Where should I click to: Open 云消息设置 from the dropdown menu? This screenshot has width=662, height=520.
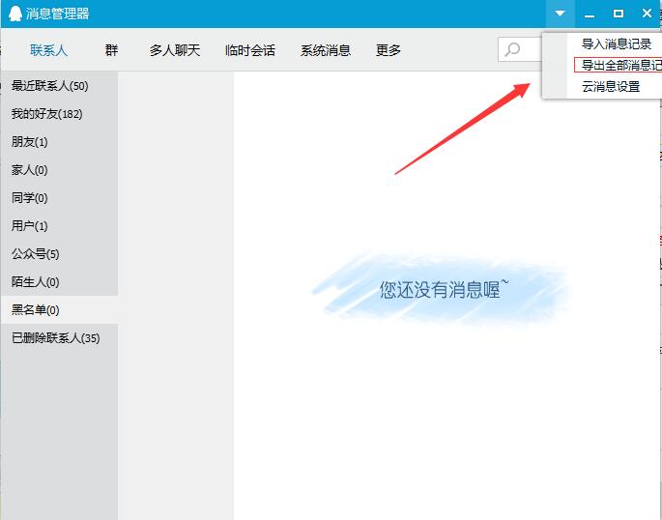tap(610, 87)
